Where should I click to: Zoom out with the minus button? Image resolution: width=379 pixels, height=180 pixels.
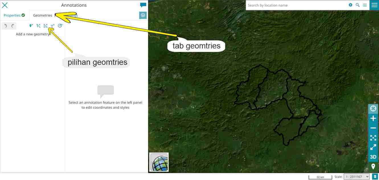pyautogui.click(x=373, y=128)
